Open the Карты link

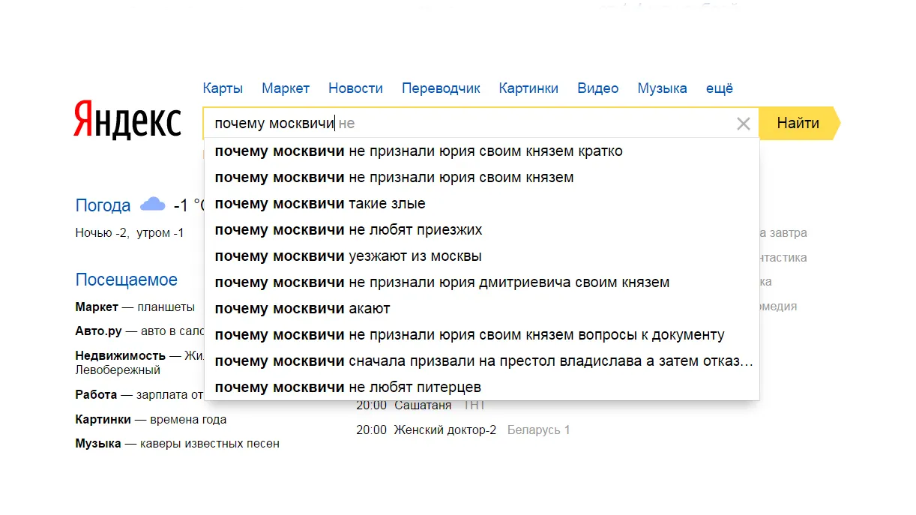coord(223,88)
